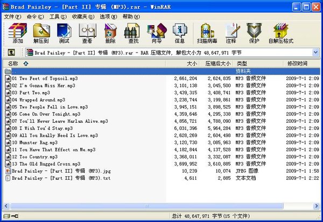
Task: Click icon of 05 Two People Fell in Love.mp3
Action: coord(8,107)
